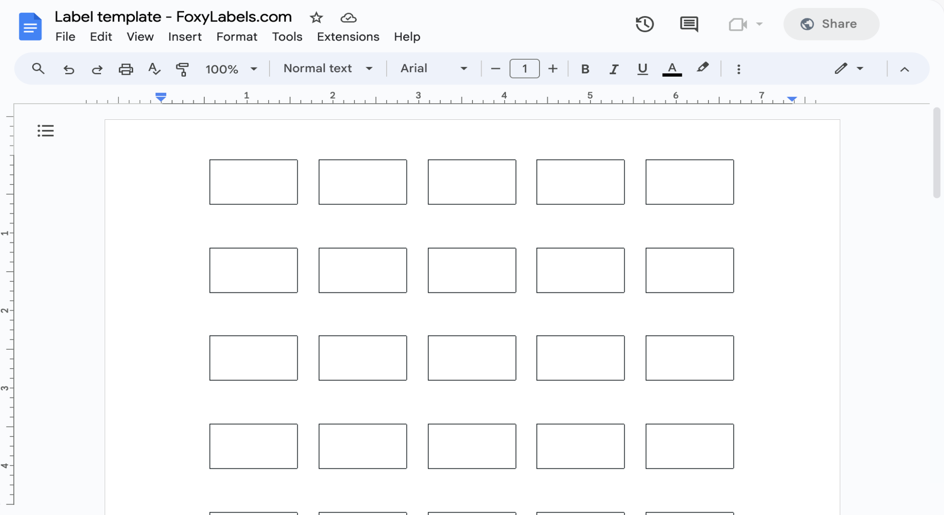Open the Format menu
944x515 pixels.
236,37
